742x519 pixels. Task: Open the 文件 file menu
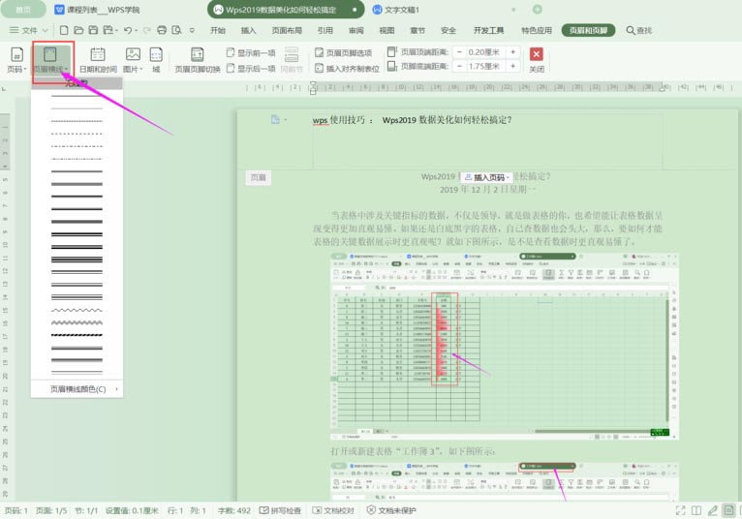point(24,30)
